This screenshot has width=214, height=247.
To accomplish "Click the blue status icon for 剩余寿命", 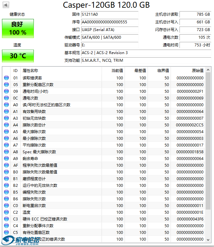I will (6, 158).
